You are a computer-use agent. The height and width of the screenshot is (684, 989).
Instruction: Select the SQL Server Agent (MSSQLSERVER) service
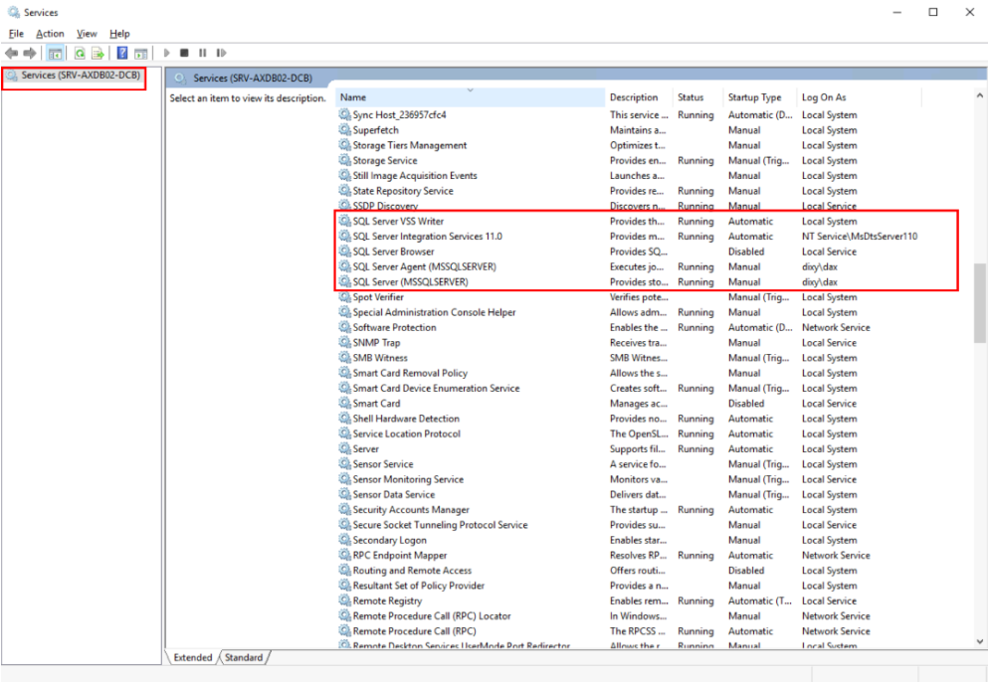[424, 266]
